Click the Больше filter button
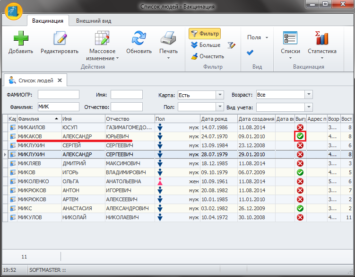The height and width of the screenshot is (277, 355). 206,45
